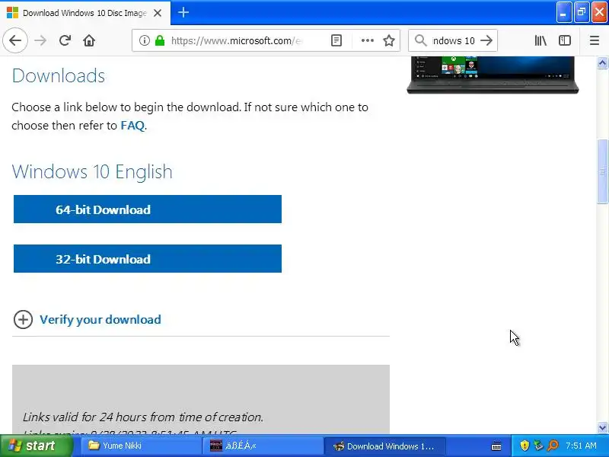Click the Windows 10 English heading
The width and height of the screenshot is (609, 457).
[92, 171]
